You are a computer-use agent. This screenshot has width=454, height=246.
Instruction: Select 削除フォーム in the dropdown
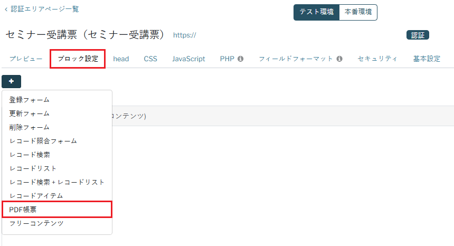[x=30, y=127]
